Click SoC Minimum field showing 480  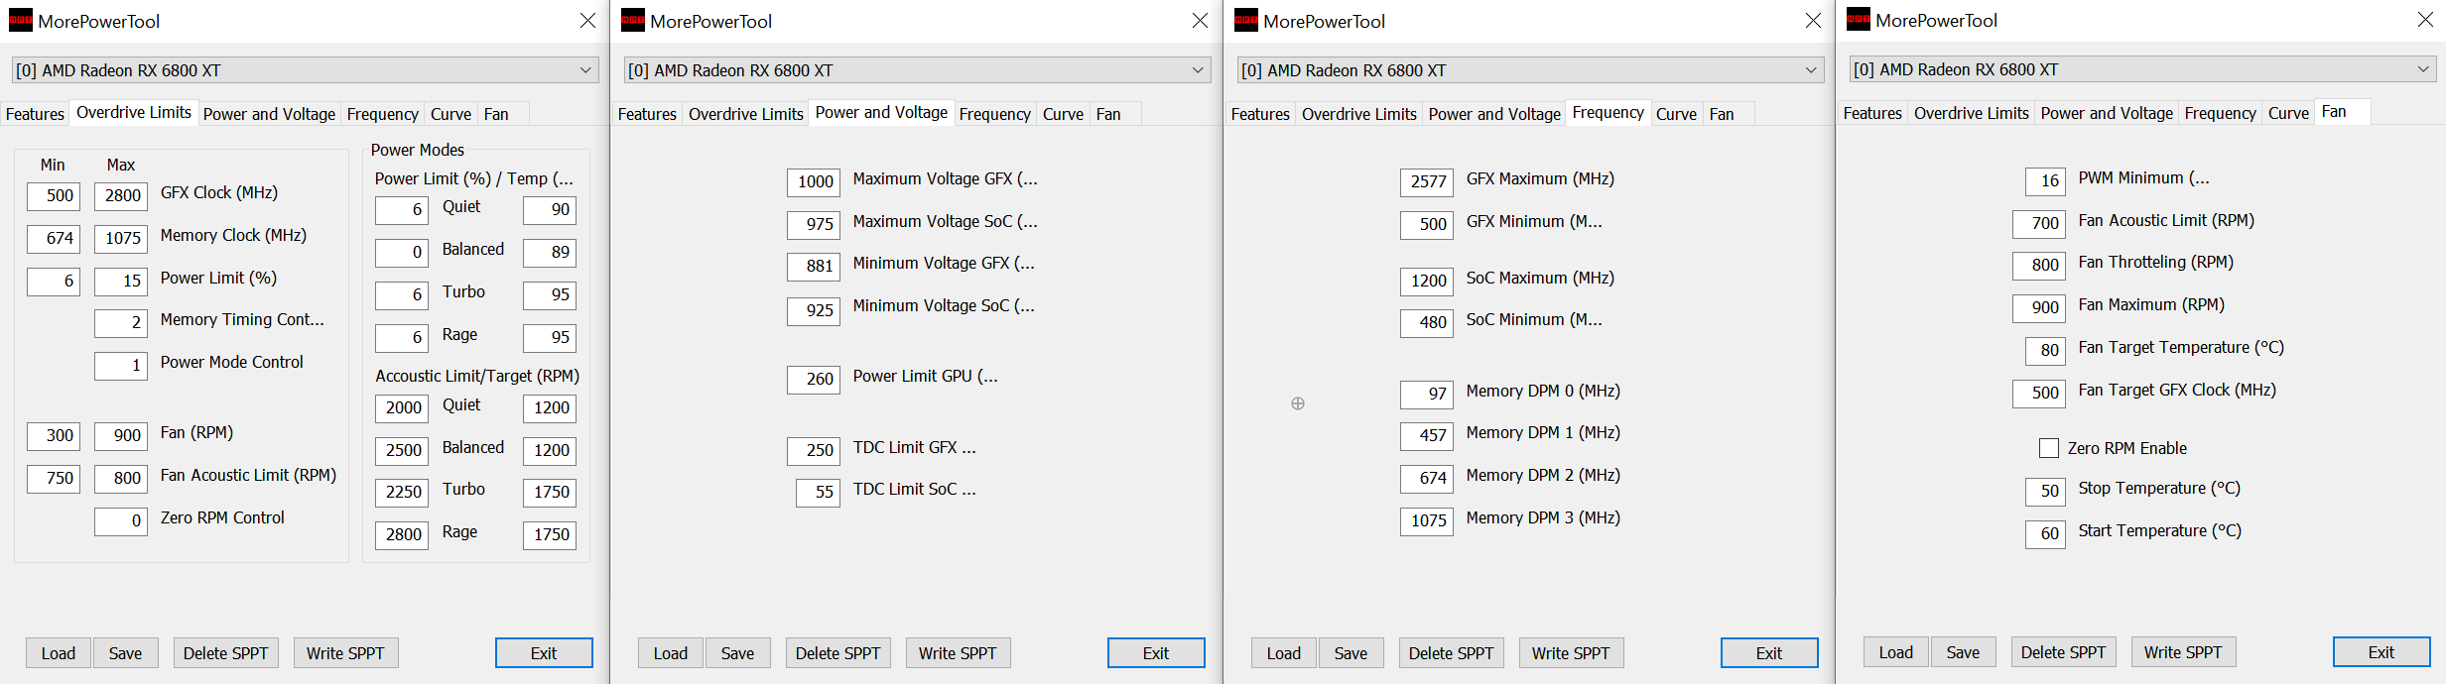[x=1427, y=323]
